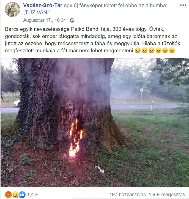This screenshot has height=199, width=189.
Task: Click the white car in the photo
Action: (x=17, y=103)
